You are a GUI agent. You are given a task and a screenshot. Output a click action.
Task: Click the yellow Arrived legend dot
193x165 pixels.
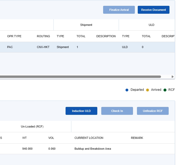148,90
